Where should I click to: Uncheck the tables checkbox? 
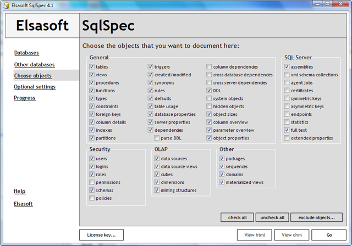pyautogui.click(x=92, y=66)
